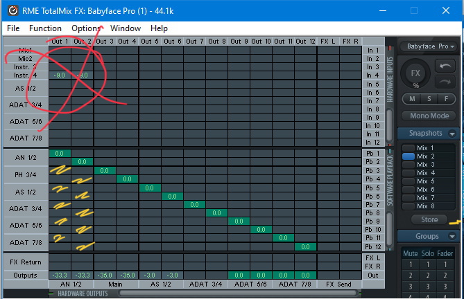Open the Help menu
This screenshot has width=464, height=299.
pos(159,28)
